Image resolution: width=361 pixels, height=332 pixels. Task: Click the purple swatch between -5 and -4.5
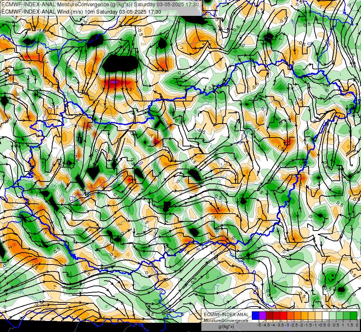click(263, 315)
